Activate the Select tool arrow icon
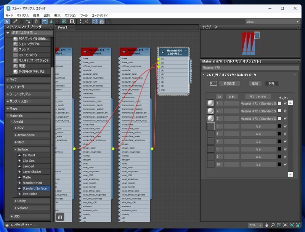Screen dimensions: 305x232 click(7, 21)
